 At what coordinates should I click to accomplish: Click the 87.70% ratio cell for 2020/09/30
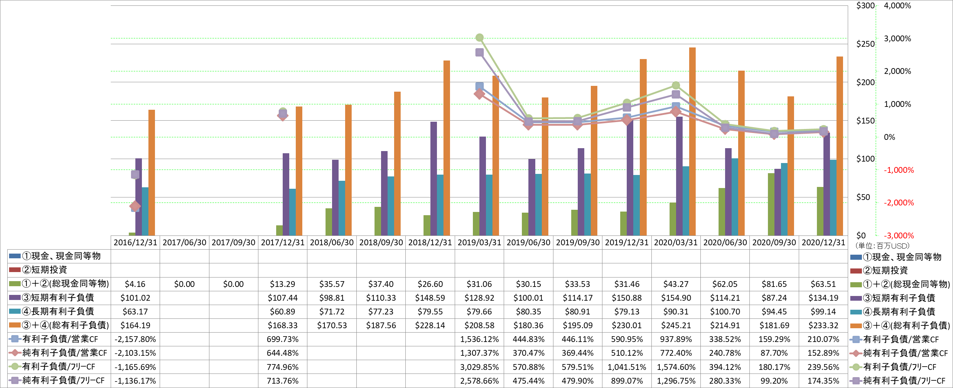[x=774, y=353]
